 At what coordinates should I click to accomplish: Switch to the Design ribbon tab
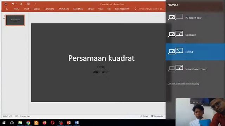[x=37, y=9]
